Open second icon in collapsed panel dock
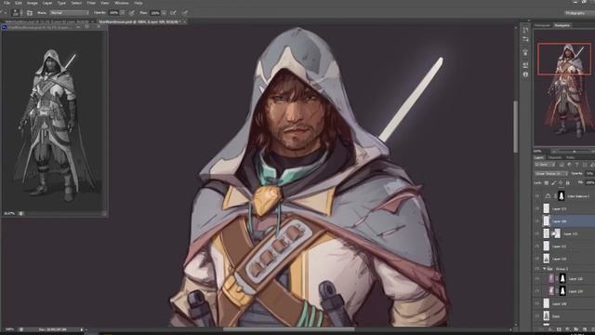The width and height of the screenshot is (595, 335). coord(525,39)
